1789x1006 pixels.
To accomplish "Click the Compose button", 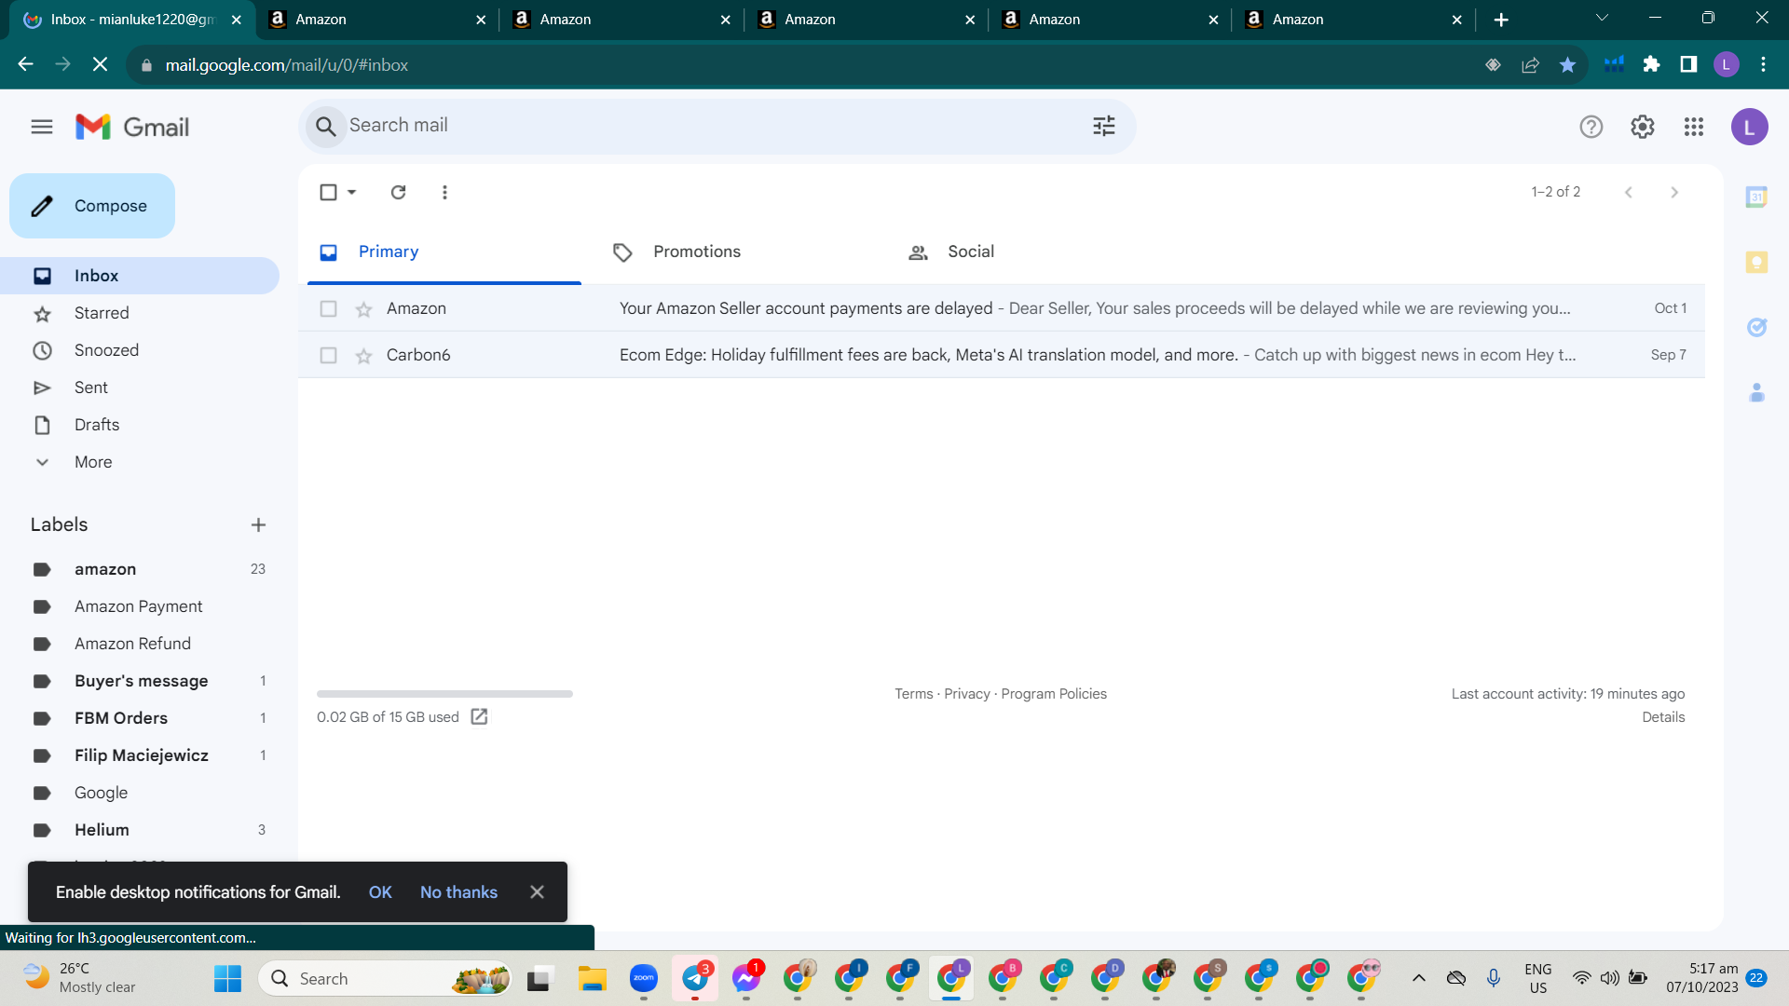I will [x=92, y=206].
